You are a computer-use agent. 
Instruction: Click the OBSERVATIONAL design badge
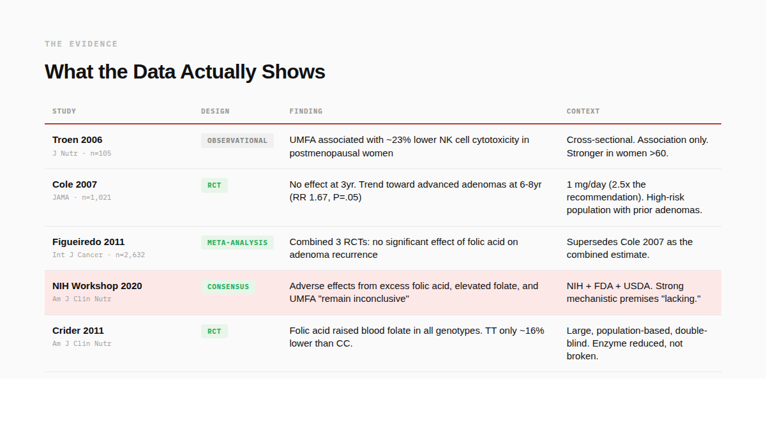point(237,140)
